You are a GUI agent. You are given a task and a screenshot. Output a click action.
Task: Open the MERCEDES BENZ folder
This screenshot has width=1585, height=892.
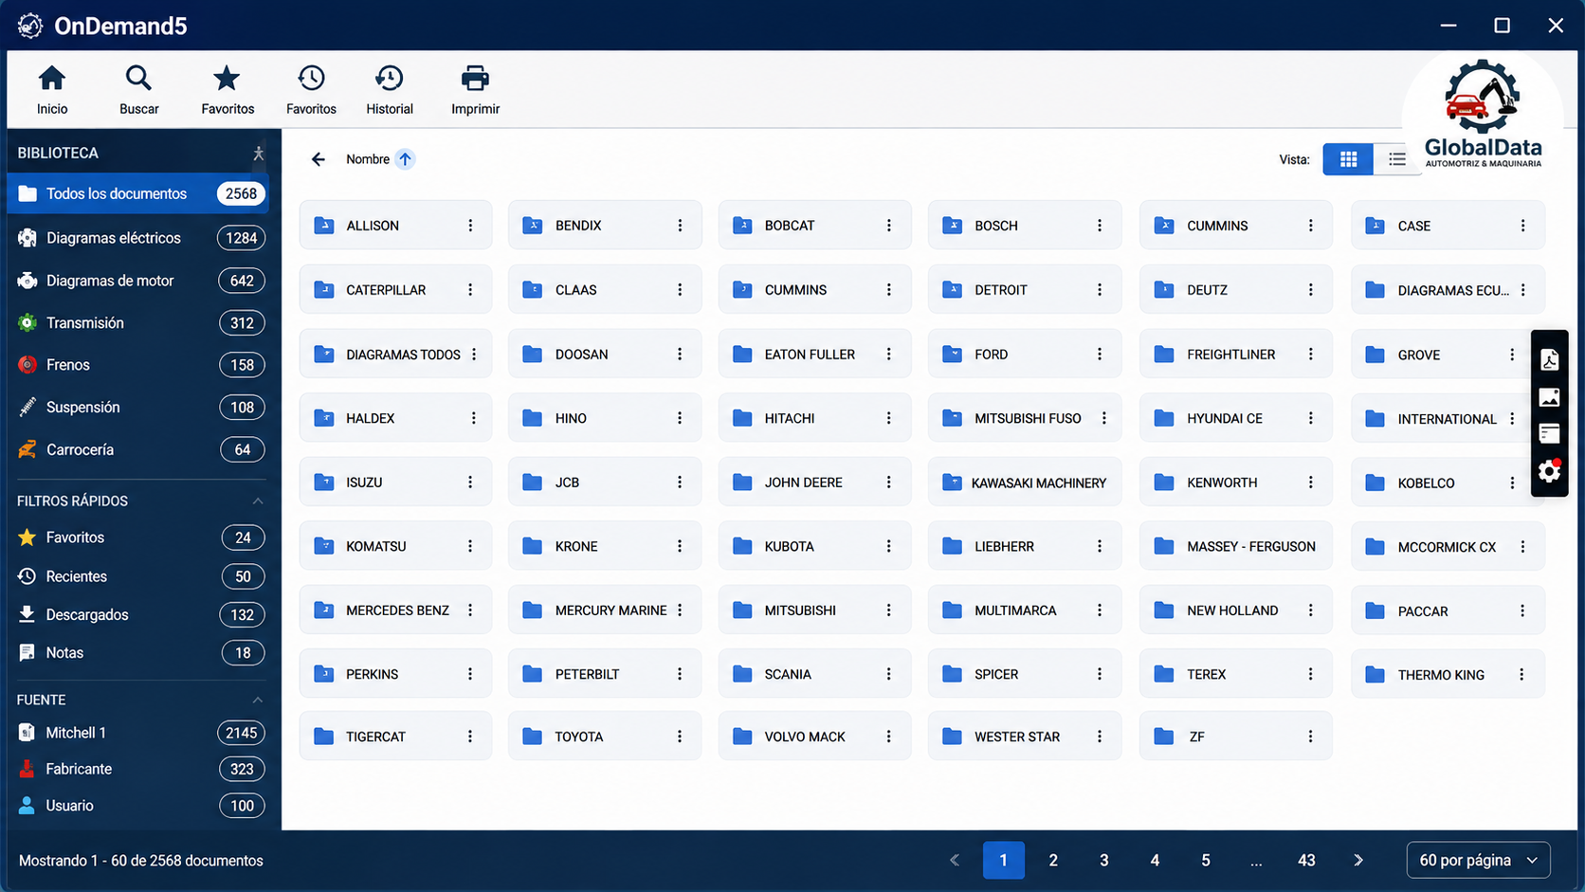[395, 610]
